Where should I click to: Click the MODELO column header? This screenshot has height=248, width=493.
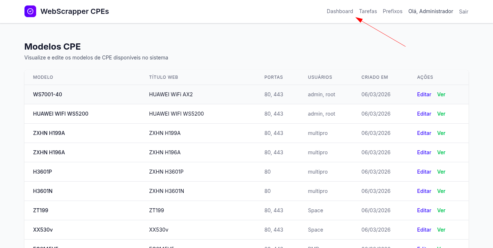tap(43, 77)
